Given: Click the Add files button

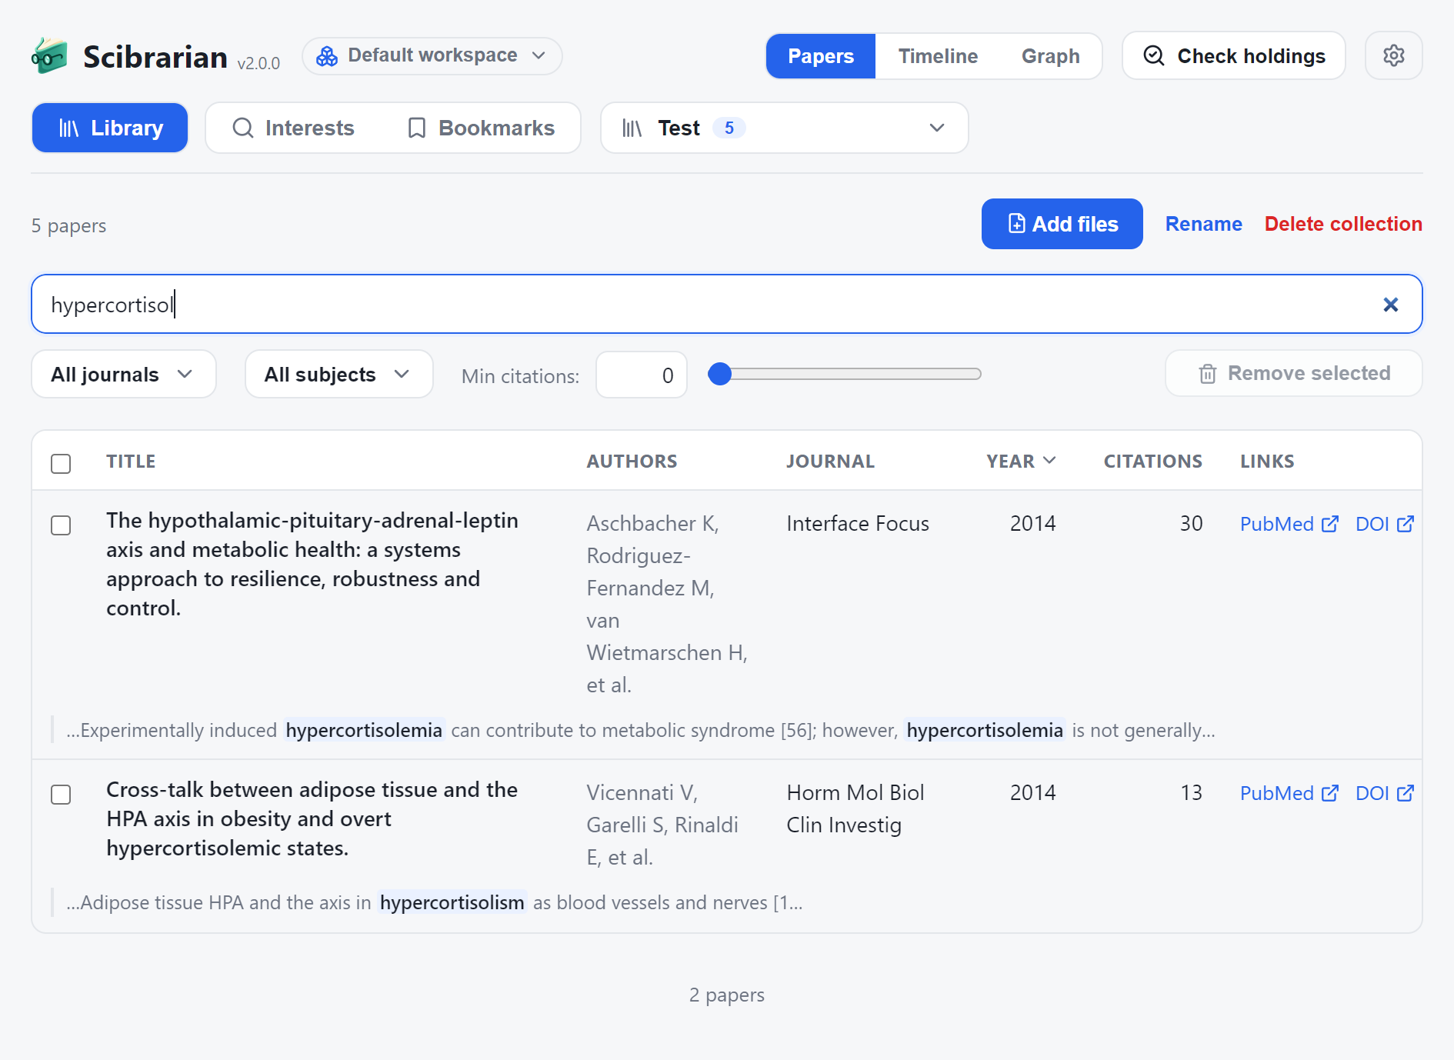Looking at the screenshot, I should [x=1062, y=224].
